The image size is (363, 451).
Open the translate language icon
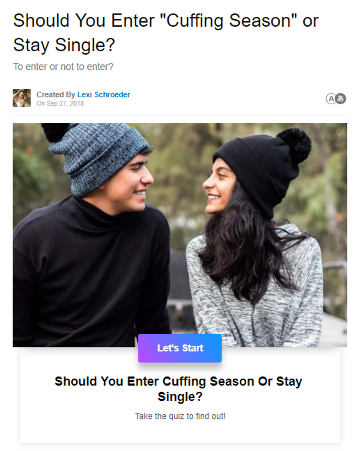[336, 99]
